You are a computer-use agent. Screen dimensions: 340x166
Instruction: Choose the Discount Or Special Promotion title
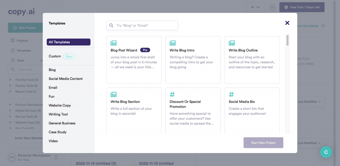pos(185,104)
